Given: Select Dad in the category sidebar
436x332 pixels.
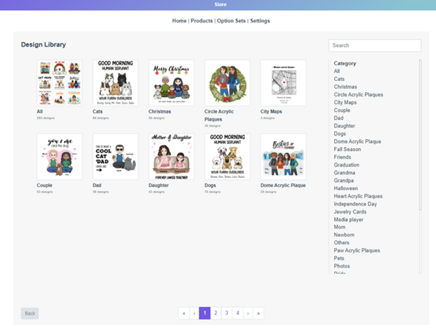Looking at the screenshot, I should point(338,118).
